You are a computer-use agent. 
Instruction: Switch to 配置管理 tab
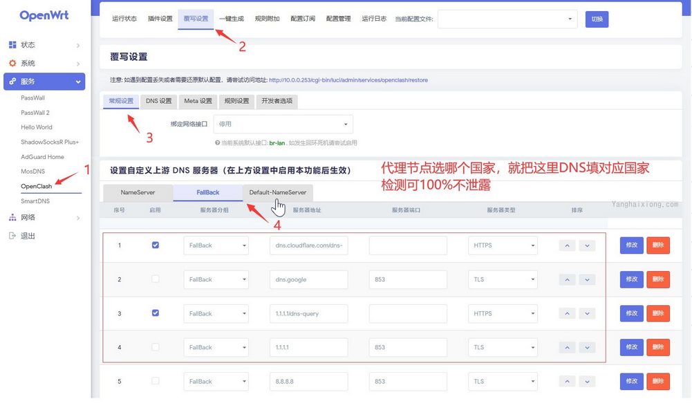point(339,19)
